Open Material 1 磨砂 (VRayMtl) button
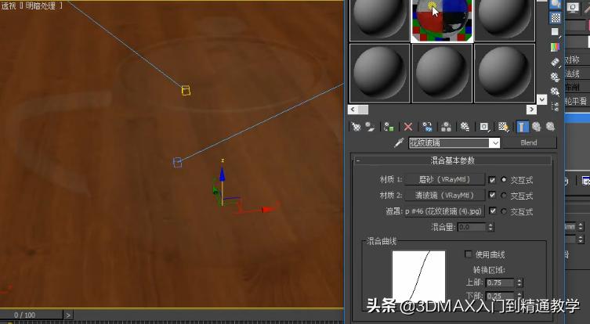The width and height of the screenshot is (590, 324). pos(444,180)
